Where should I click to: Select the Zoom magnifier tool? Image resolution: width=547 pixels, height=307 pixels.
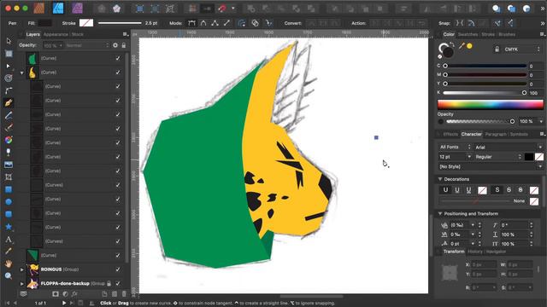pos(9,275)
